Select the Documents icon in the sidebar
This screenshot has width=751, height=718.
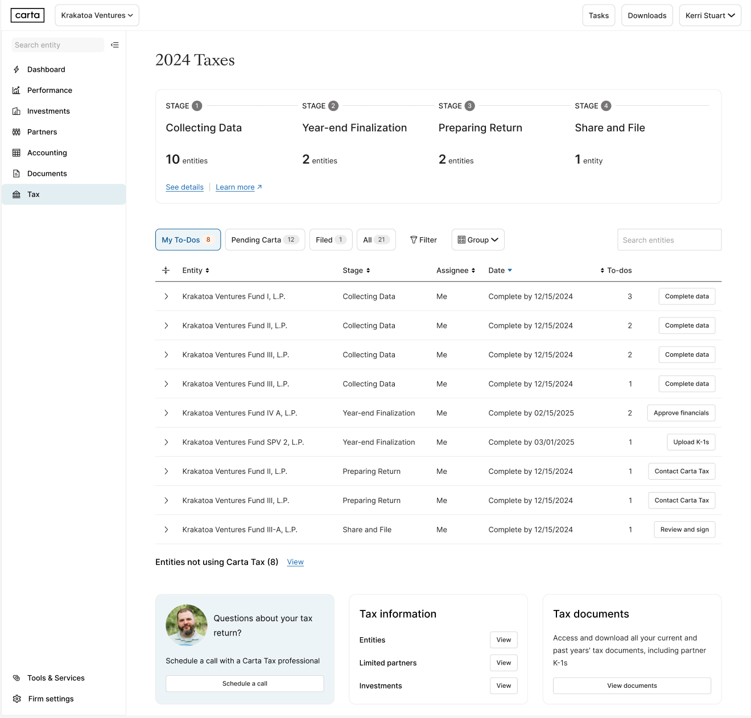tap(17, 173)
